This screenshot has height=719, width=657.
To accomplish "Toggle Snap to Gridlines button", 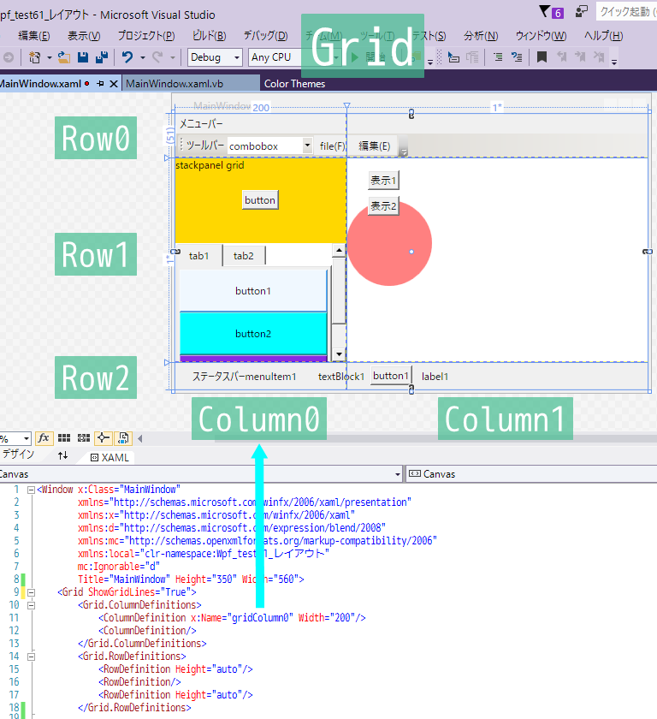I will click(x=84, y=438).
